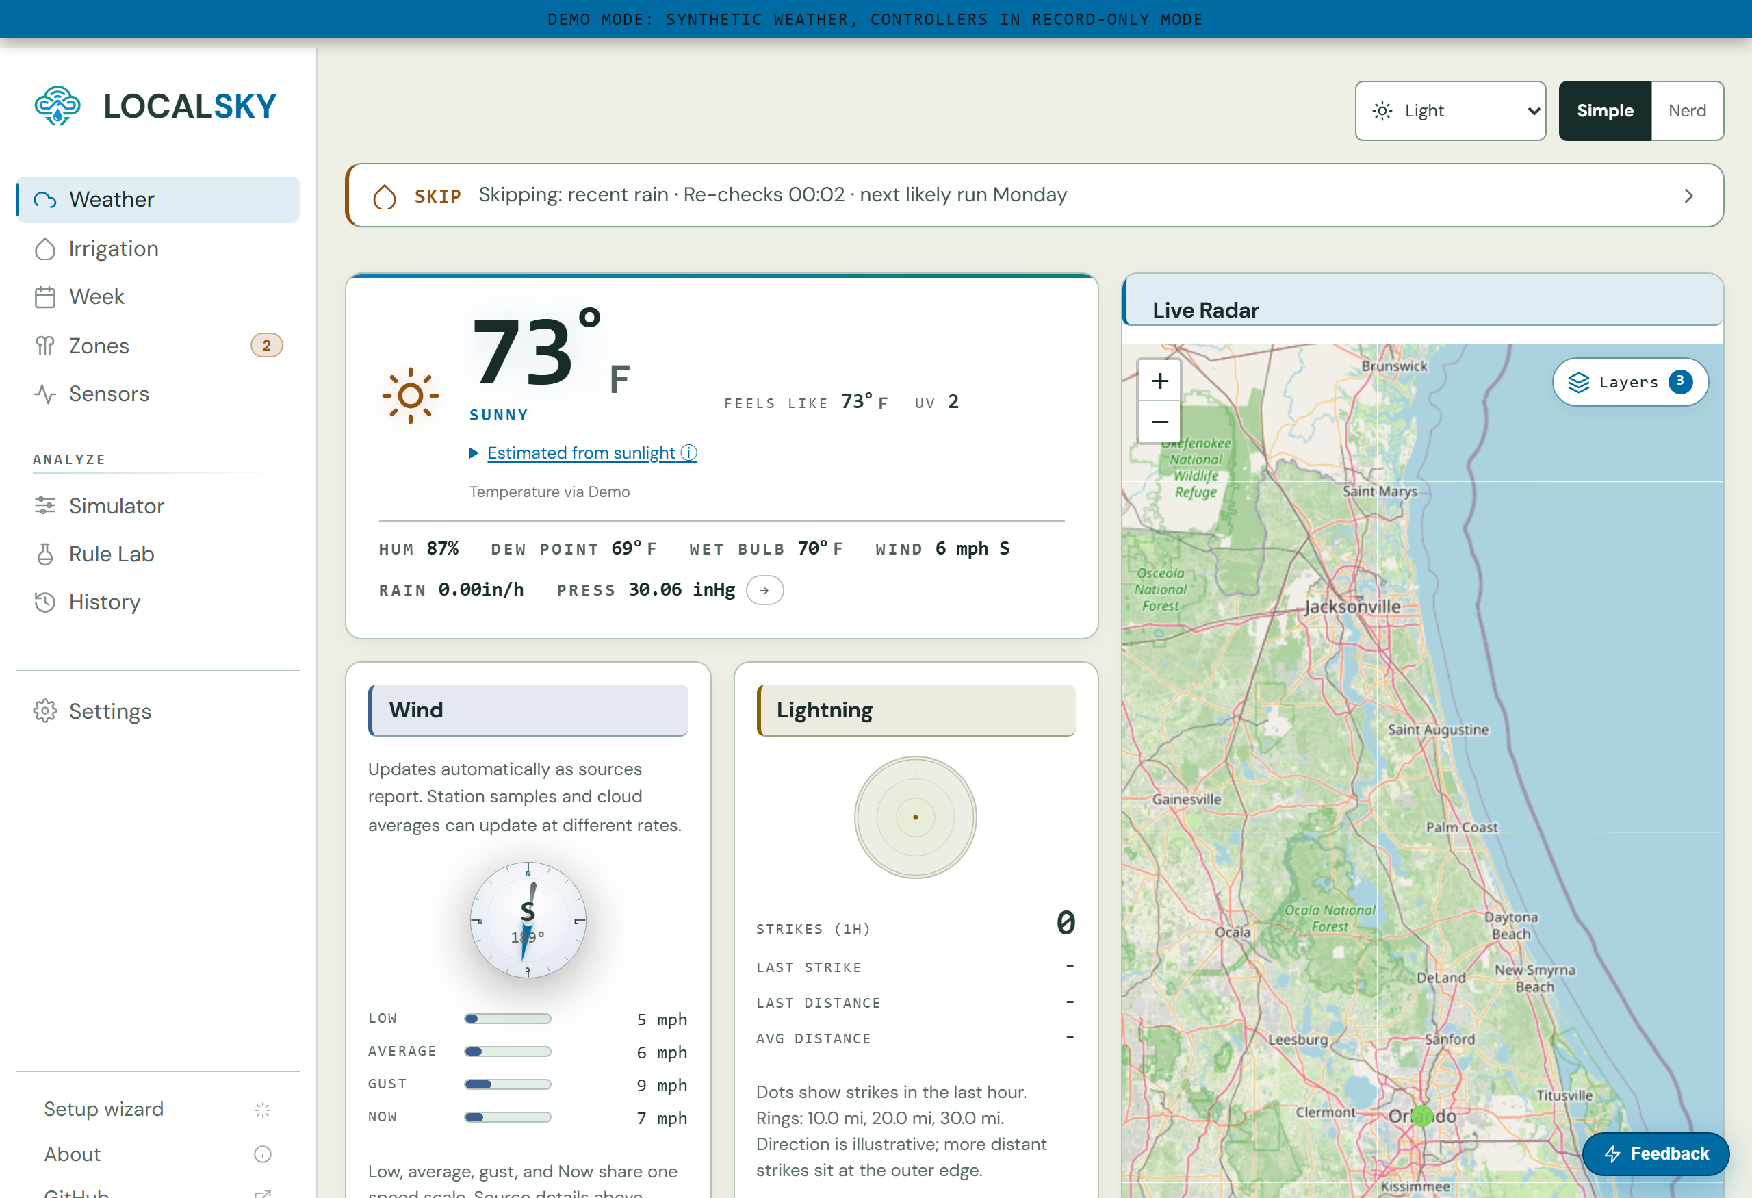Click the History clock icon
Screen dimensions: 1752x1198
45,602
